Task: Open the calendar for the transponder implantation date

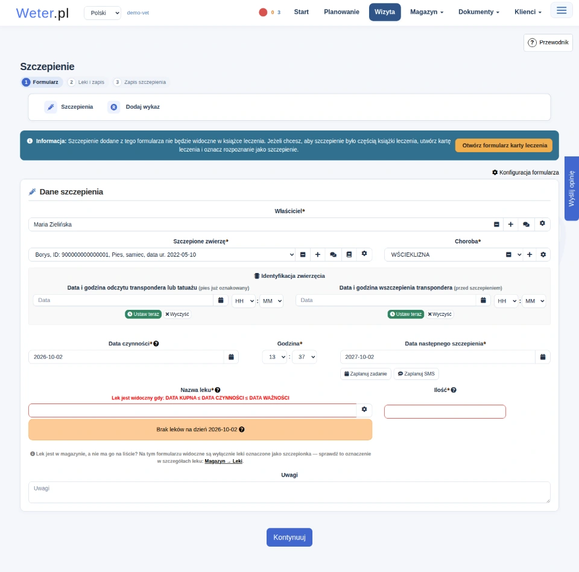Action: coord(483,300)
